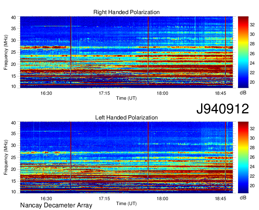Click the 24 dB label on the lower color bar
Image resolution: width=259 pixels, height=210 pixels.
(252, 167)
